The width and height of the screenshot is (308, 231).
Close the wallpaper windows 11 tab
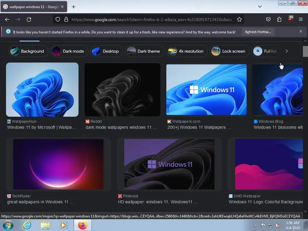[62, 7]
